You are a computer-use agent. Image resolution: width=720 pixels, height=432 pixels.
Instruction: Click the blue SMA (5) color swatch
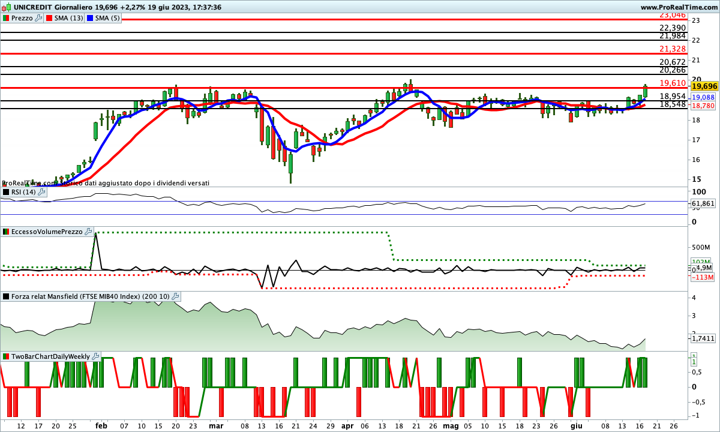tap(90, 18)
